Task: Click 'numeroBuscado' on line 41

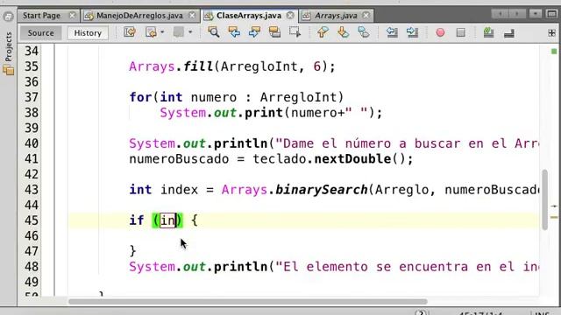Action: pos(179,159)
